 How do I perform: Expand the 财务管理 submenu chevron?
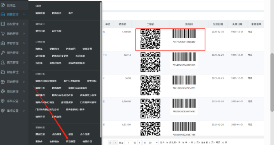pos(24,72)
